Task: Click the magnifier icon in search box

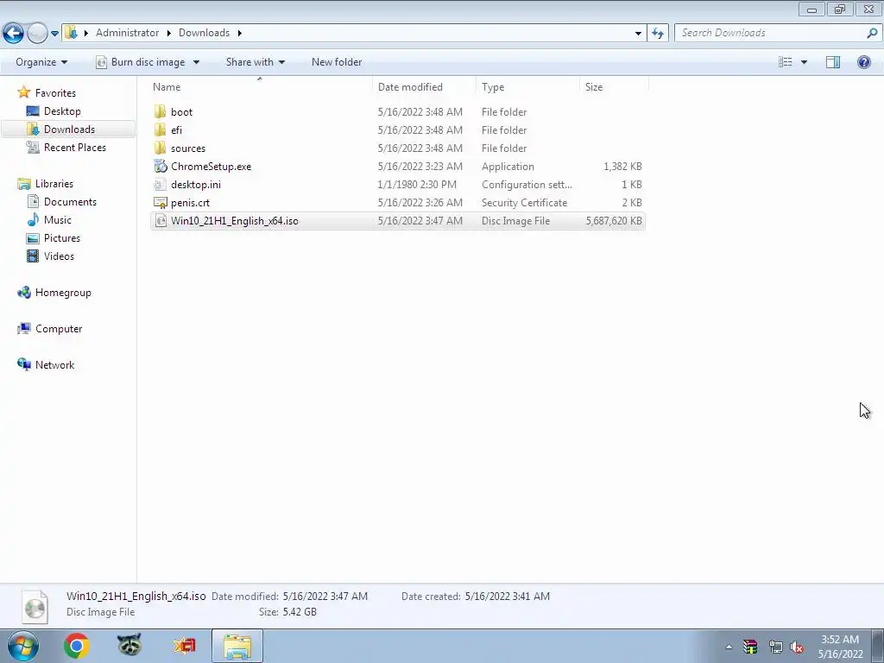Action: click(x=872, y=33)
